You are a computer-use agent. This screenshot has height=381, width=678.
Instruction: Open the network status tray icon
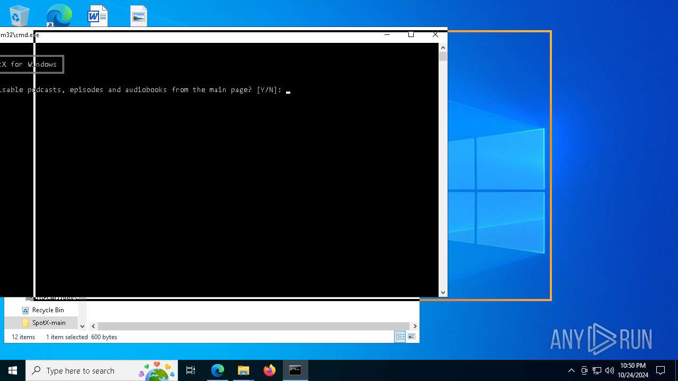click(x=597, y=370)
